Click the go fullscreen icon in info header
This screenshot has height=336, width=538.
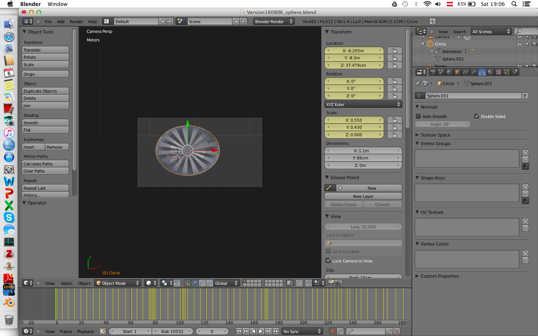(433, 21)
